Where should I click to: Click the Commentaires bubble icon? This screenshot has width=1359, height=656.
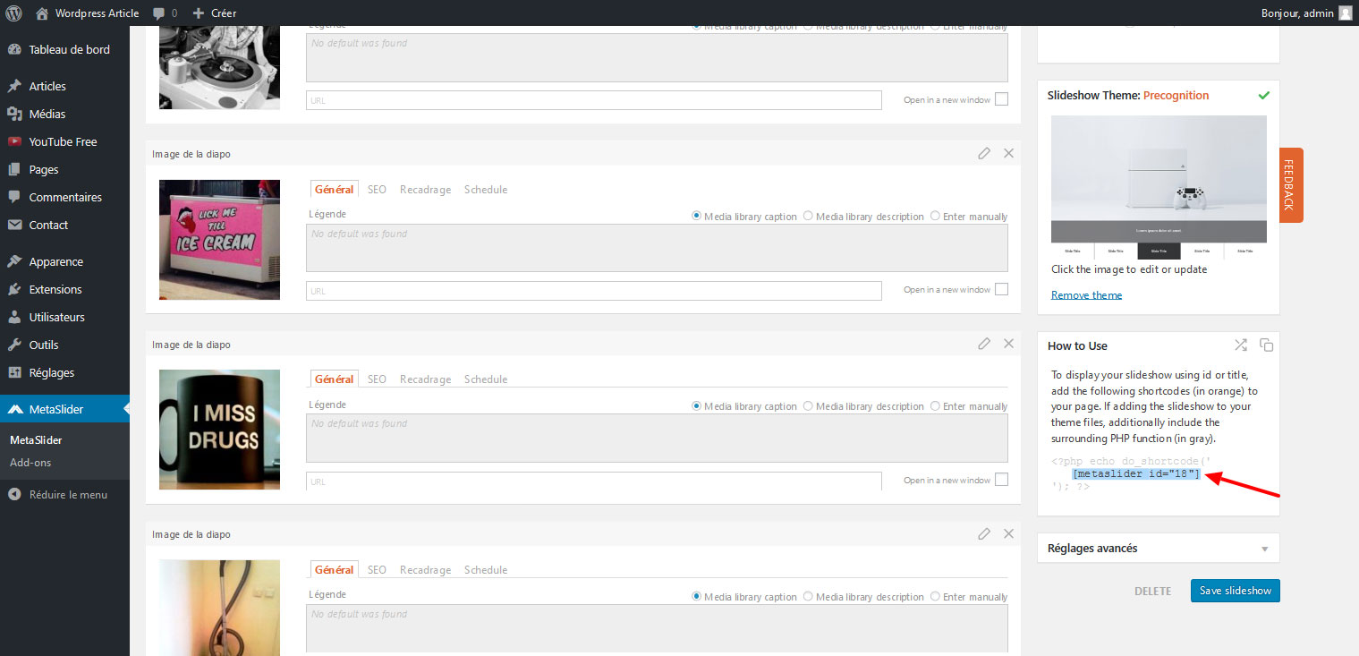14,197
